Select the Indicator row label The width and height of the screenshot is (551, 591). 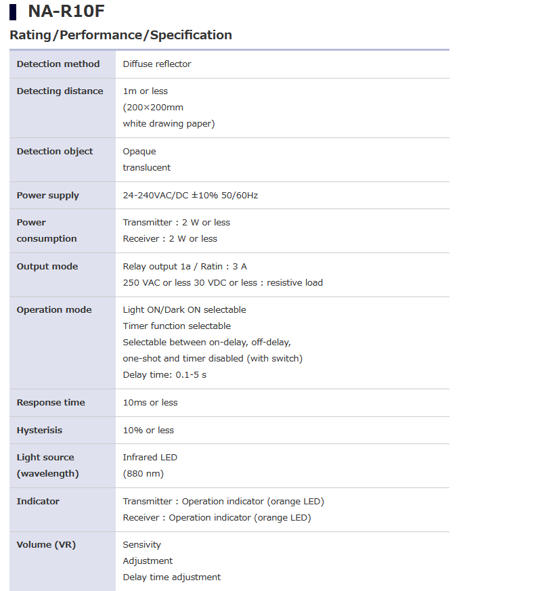click(x=38, y=501)
